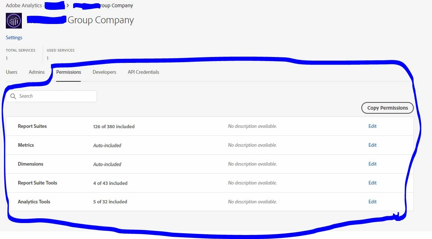Viewport: 432px width, 239px height.
Task: Click the USED SERVICES label
Action: coord(60,50)
